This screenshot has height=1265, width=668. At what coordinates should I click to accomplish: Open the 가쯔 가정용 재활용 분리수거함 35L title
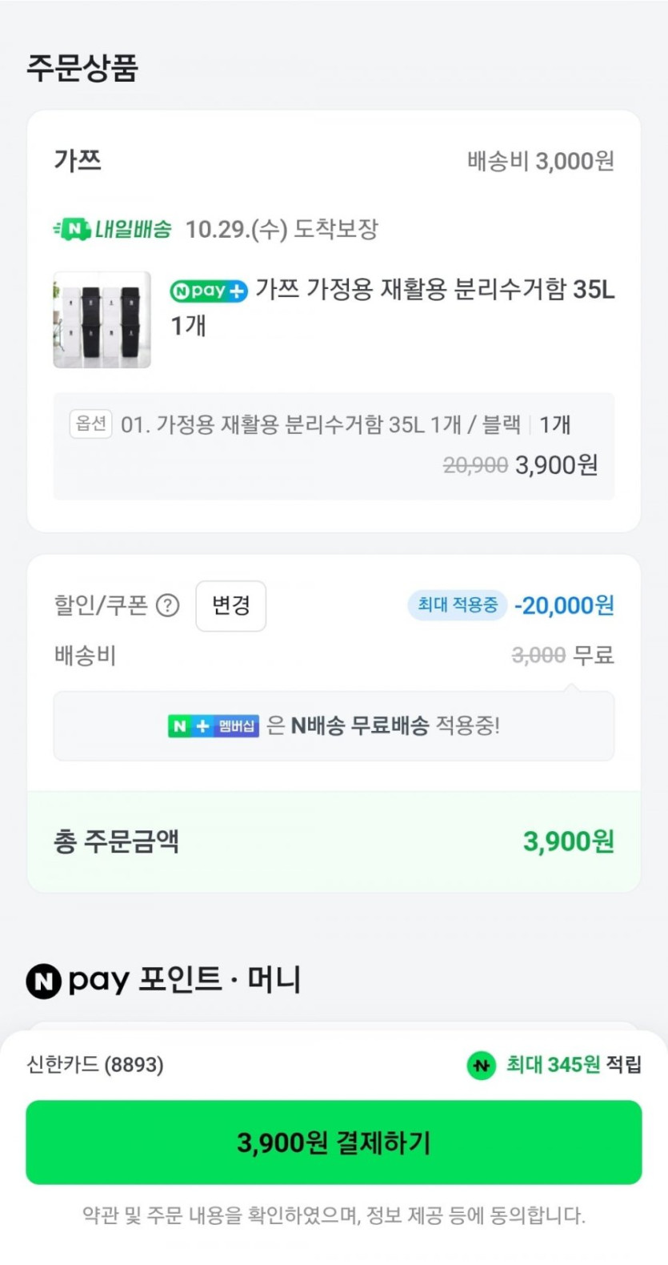point(434,290)
